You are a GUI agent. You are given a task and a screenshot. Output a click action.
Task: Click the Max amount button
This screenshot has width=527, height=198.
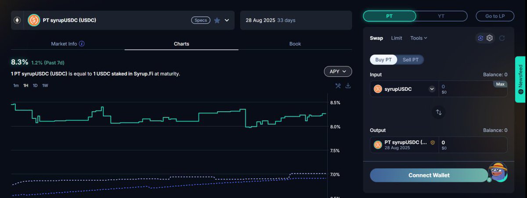(500, 84)
